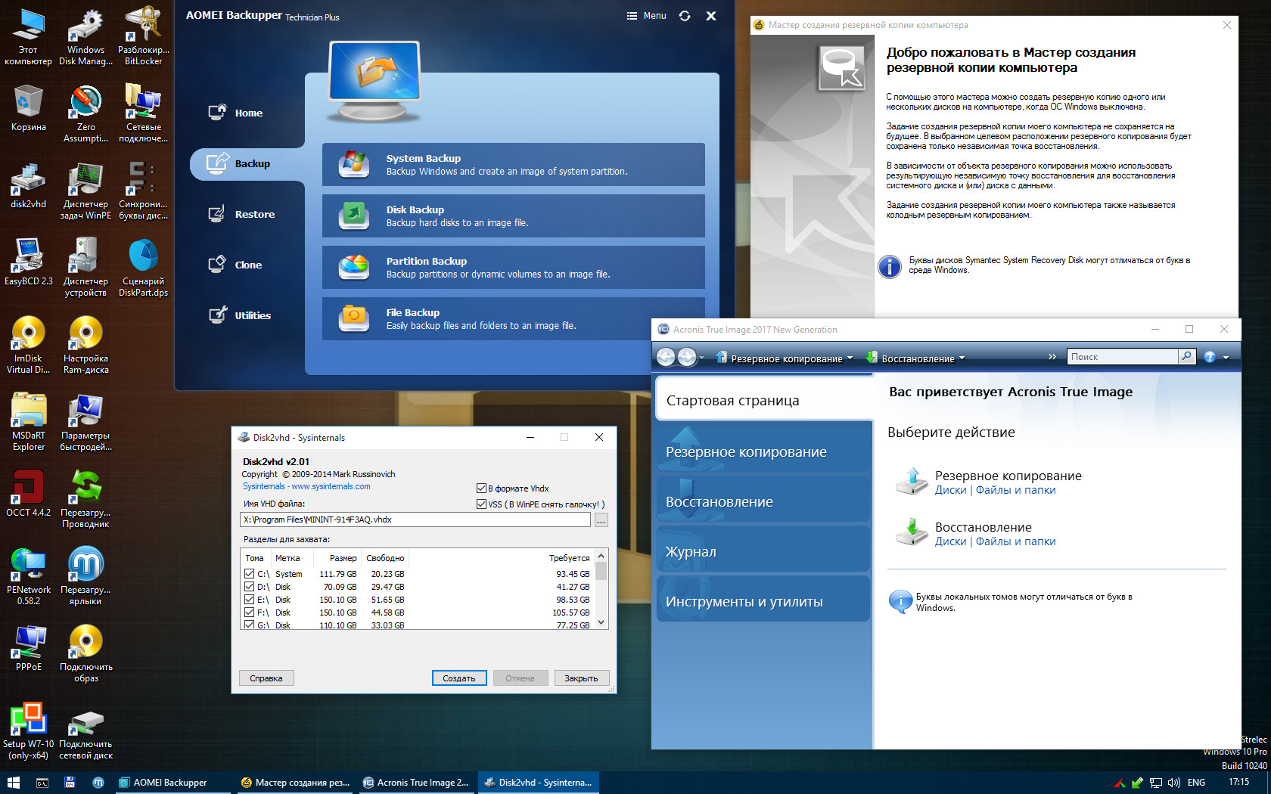Expand the Восстановление toolbar dropdown
Screen dimensions: 1271x794
click(962, 358)
